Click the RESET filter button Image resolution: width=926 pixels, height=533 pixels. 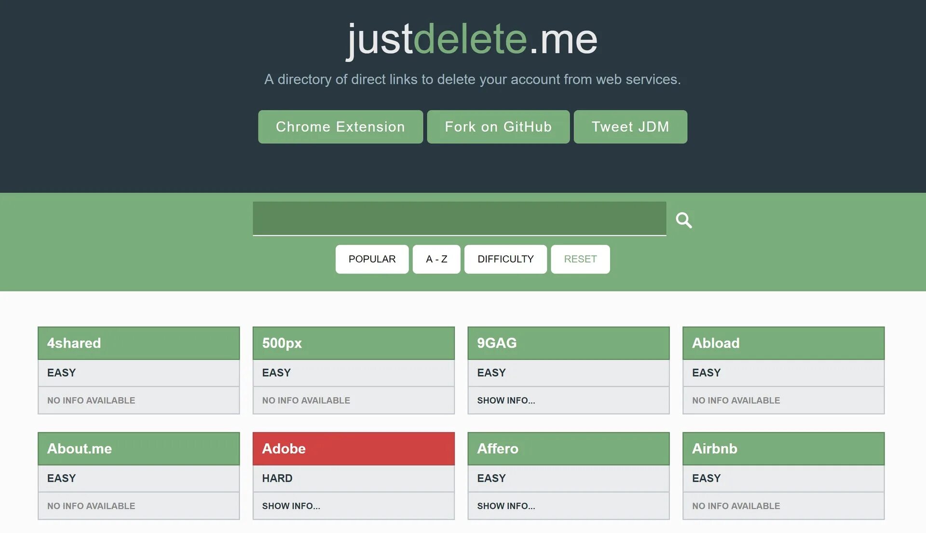click(x=580, y=259)
